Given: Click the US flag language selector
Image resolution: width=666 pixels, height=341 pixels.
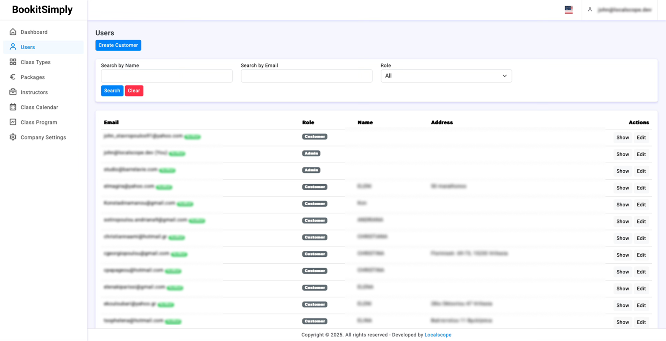Looking at the screenshot, I should point(568,10).
